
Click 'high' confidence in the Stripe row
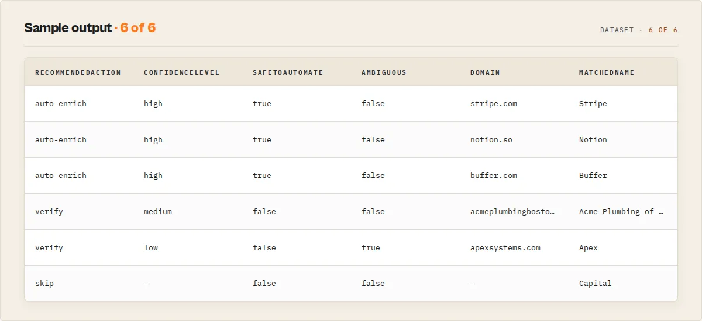153,103
